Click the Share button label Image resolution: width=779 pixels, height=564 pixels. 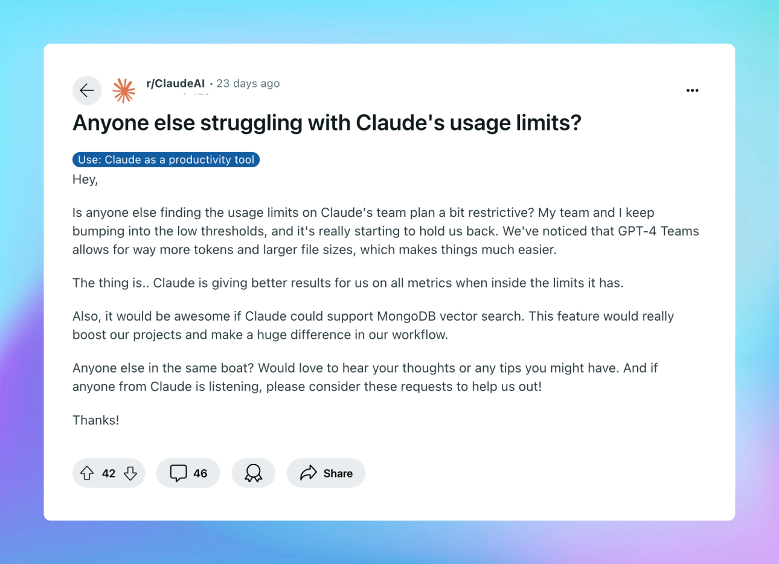338,473
